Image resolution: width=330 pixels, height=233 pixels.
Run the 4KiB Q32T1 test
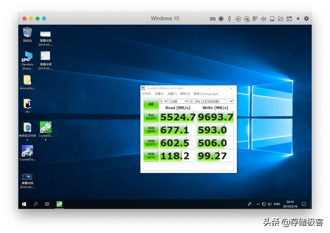pyautogui.click(x=151, y=143)
